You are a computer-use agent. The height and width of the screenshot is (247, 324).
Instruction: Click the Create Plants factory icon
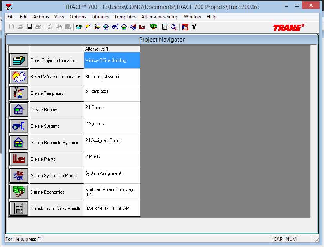pyautogui.click(x=18, y=159)
